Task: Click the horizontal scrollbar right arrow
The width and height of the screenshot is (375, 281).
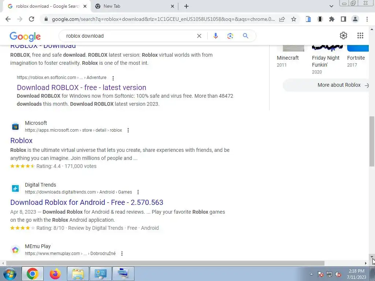Action: click(x=366, y=263)
